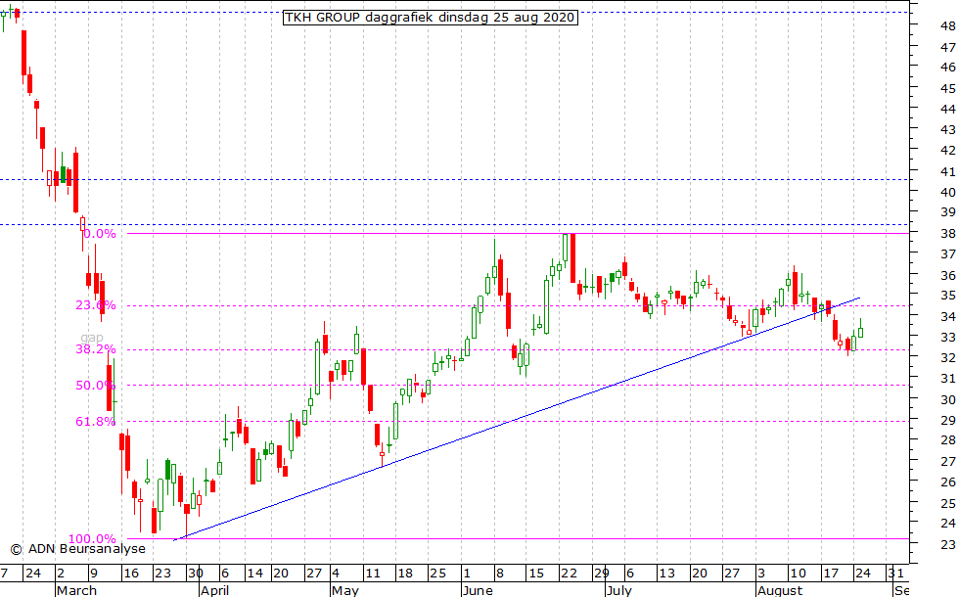This screenshot has width=959, height=597.
Task: Click the price axis label '30'
Action: click(948, 399)
